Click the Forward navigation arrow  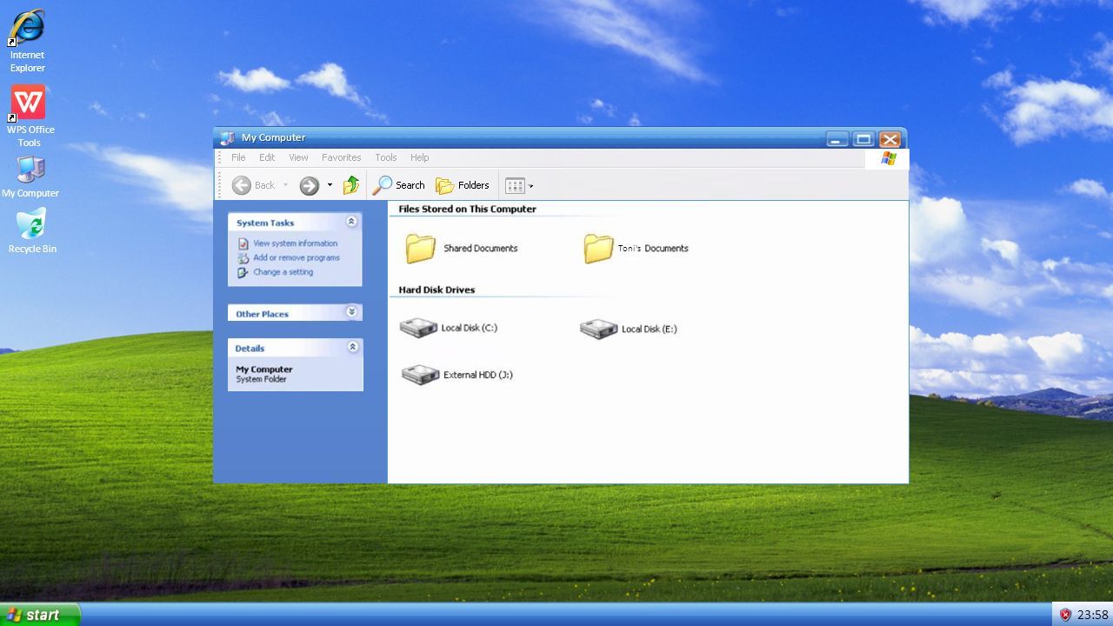[309, 185]
